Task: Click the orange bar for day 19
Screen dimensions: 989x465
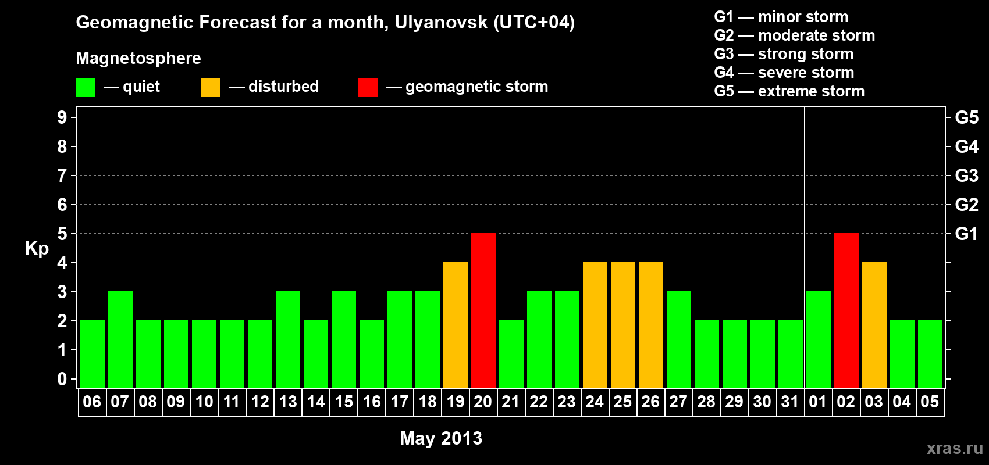Action: coord(456,325)
